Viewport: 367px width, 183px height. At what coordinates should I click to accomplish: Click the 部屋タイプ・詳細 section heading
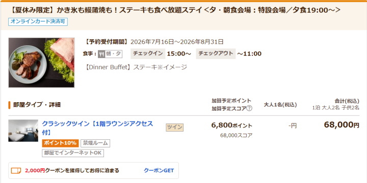pos(37,105)
